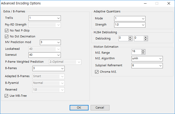This screenshot has width=175, height=114.
Task: Open the Trellis dropdown
Action: click(x=45, y=18)
